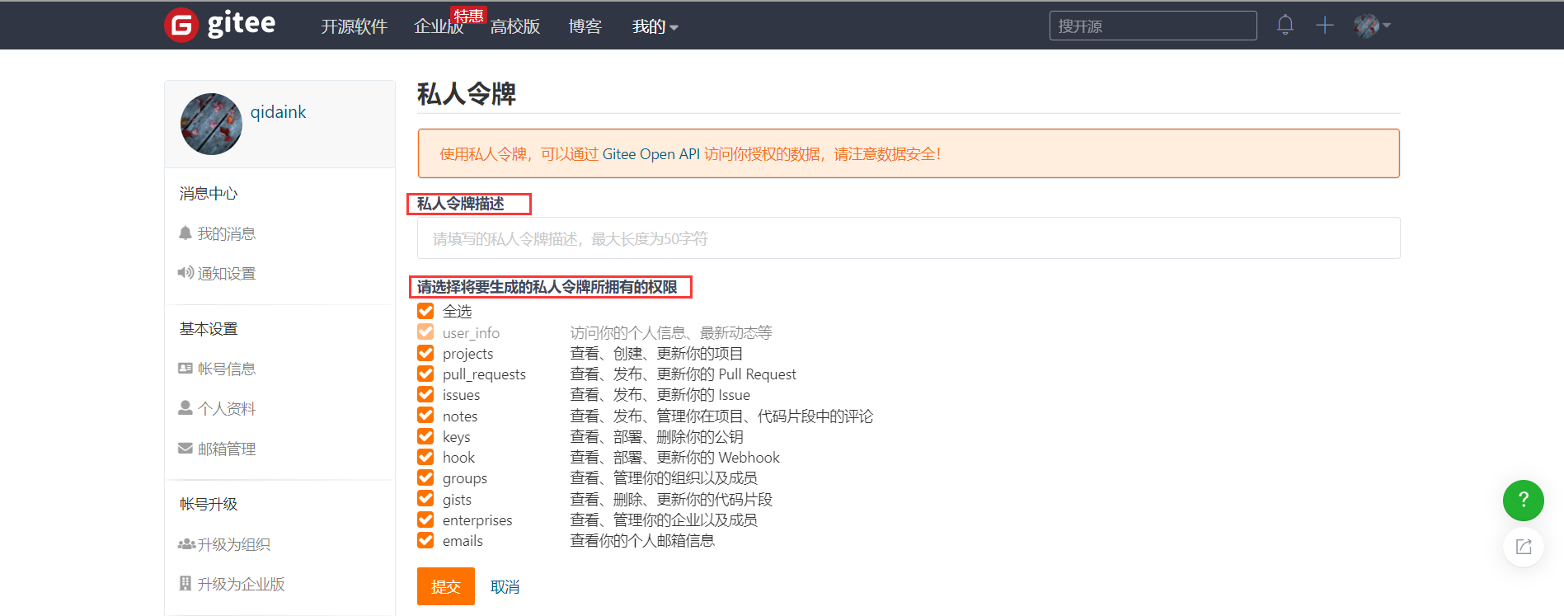The image size is (1564, 616).
Task: Click the 搜开源 search box
Action: click(x=1152, y=26)
